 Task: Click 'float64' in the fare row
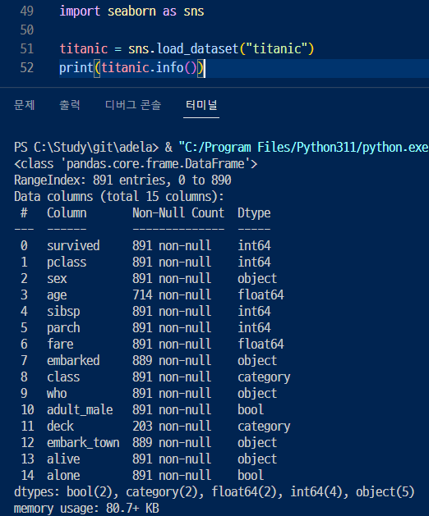pyautogui.click(x=261, y=345)
